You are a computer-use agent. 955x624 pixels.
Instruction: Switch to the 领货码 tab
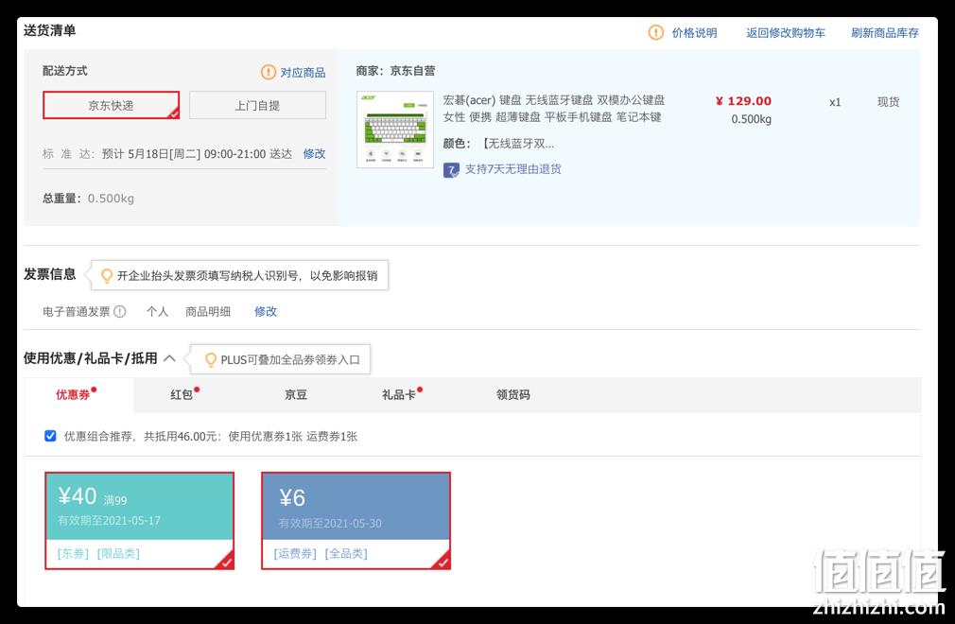[x=512, y=394]
